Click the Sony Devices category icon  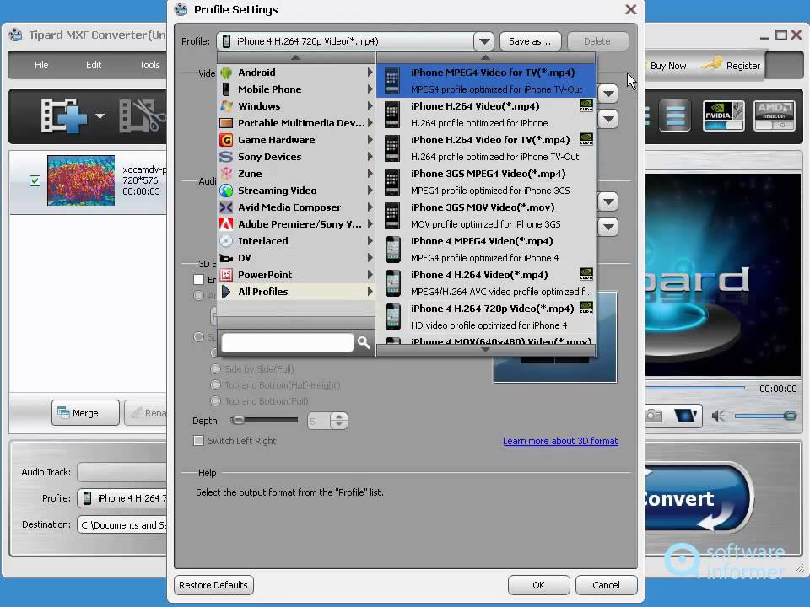click(226, 157)
